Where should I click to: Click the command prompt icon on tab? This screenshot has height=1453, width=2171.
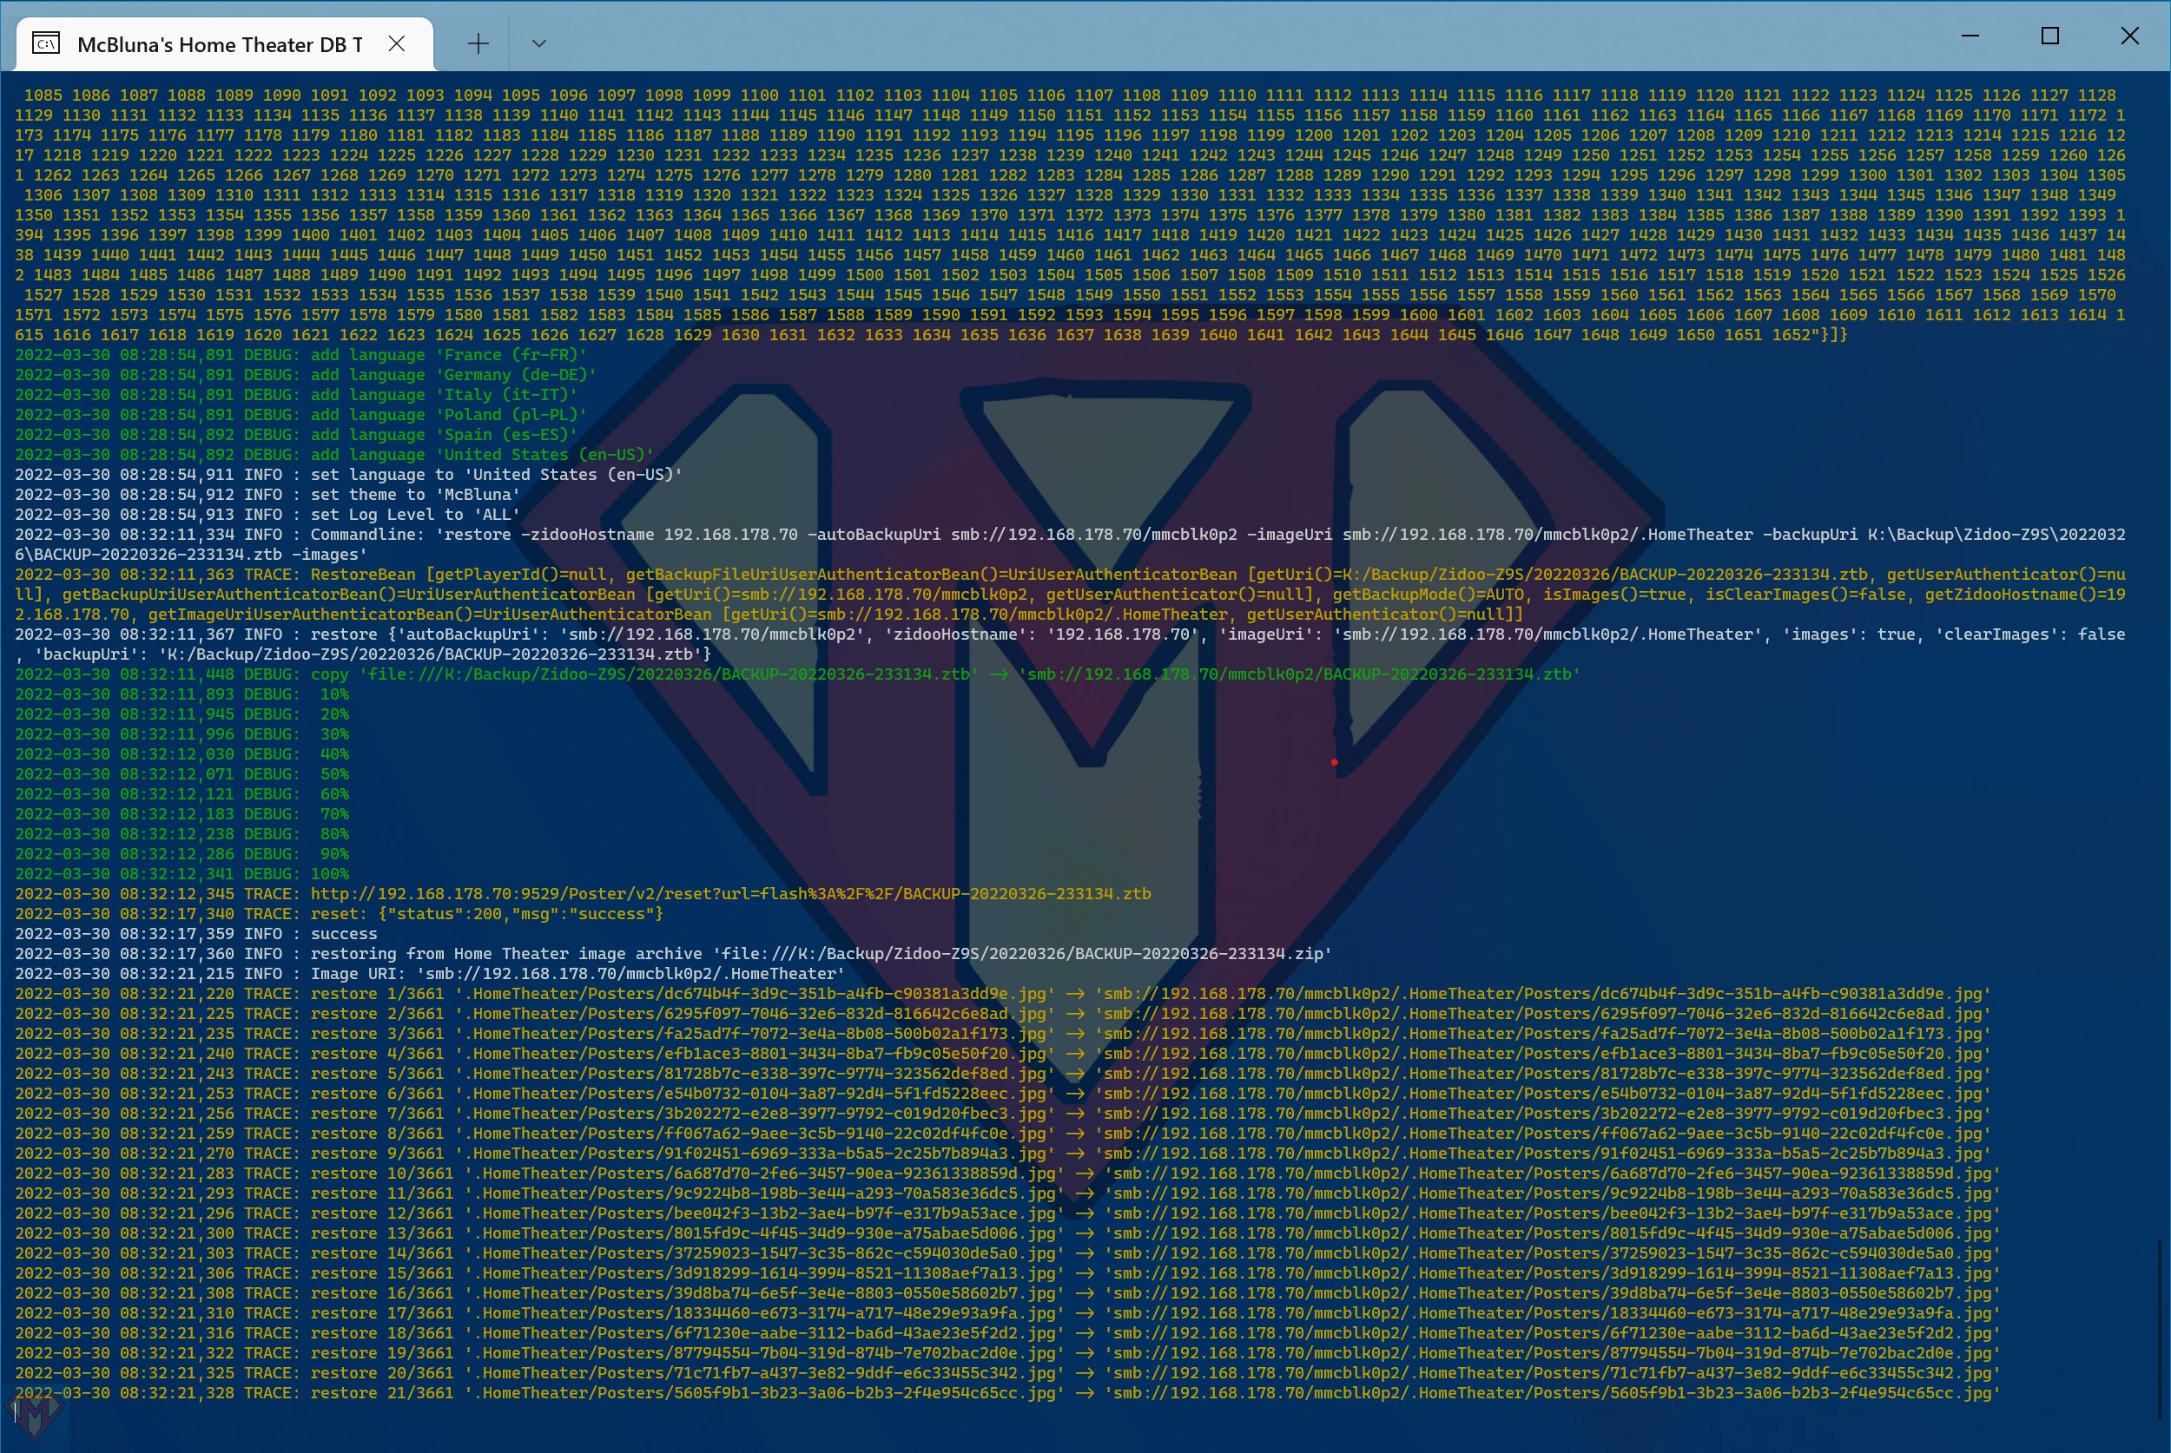pos(46,43)
